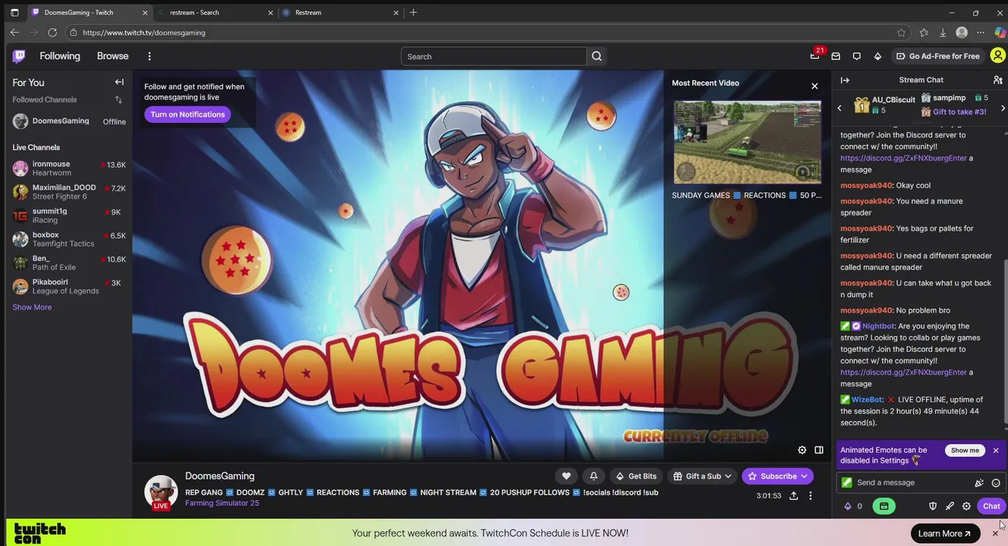
Task: Click the Go Ad-Free for Free button
Action: pyautogui.click(x=937, y=56)
